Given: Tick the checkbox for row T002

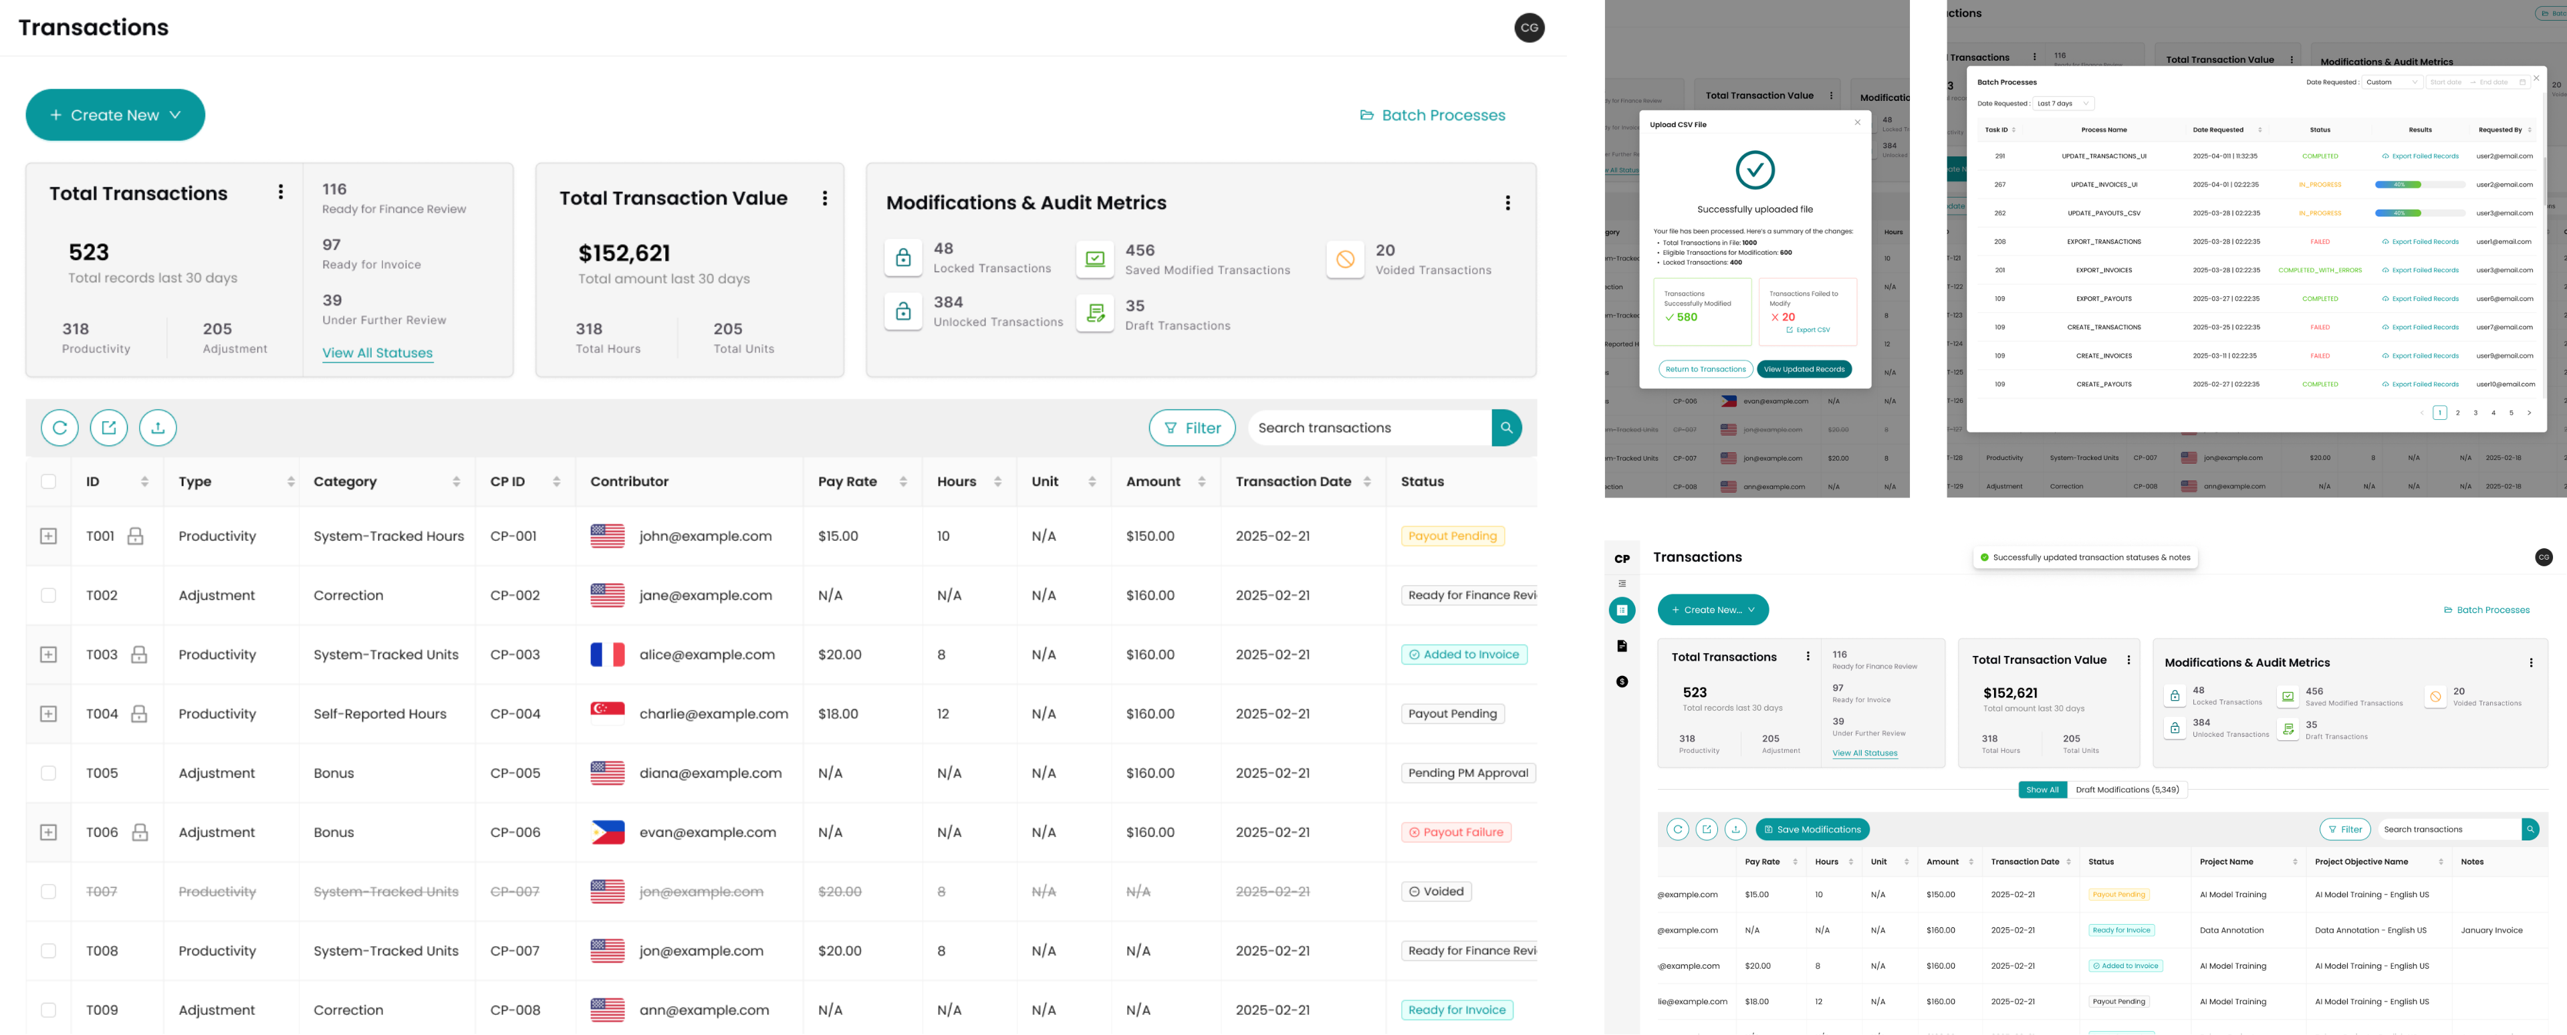Looking at the screenshot, I should [48, 595].
